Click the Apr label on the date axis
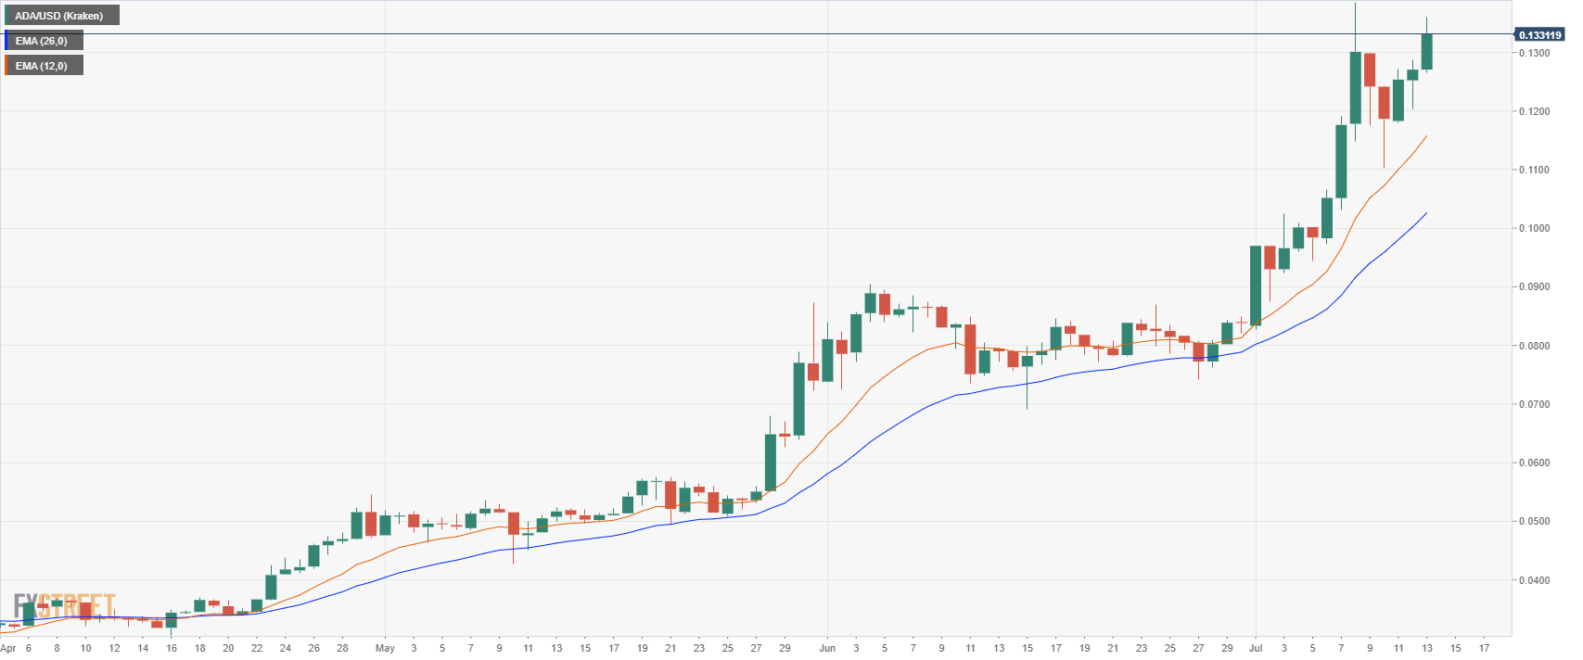This screenshot has height=660, width=1583. point(8,648)
